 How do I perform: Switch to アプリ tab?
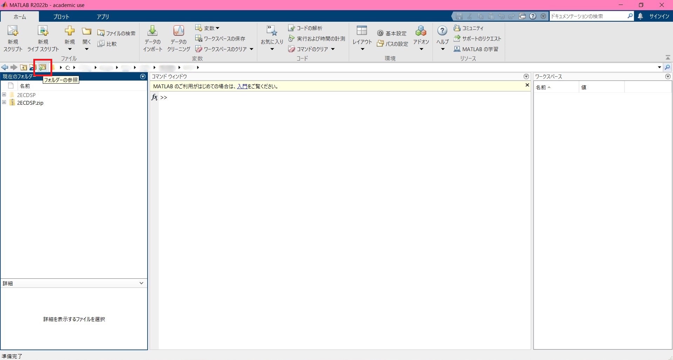[x=103, y=16]
